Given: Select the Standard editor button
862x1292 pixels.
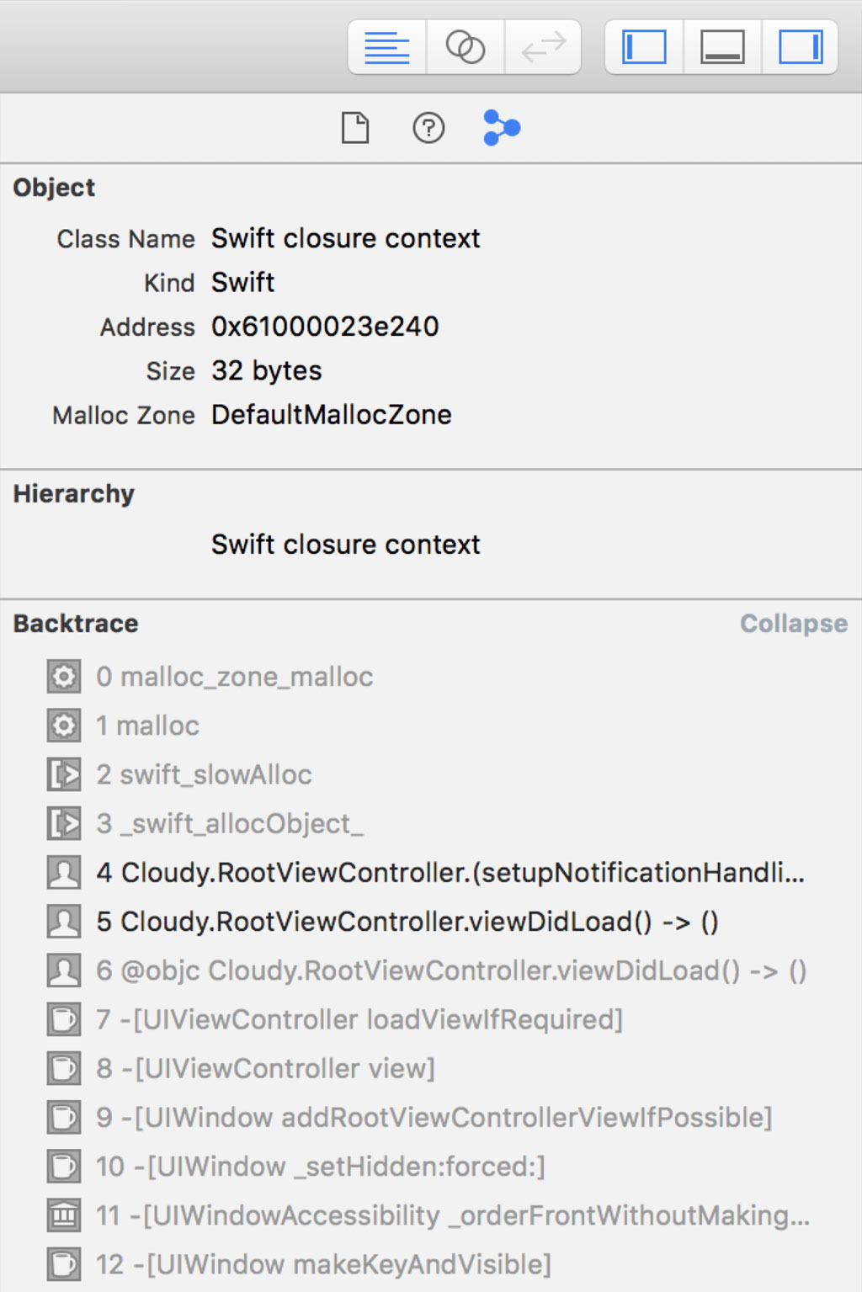Looking at the screenshot, I should point(386,47).
